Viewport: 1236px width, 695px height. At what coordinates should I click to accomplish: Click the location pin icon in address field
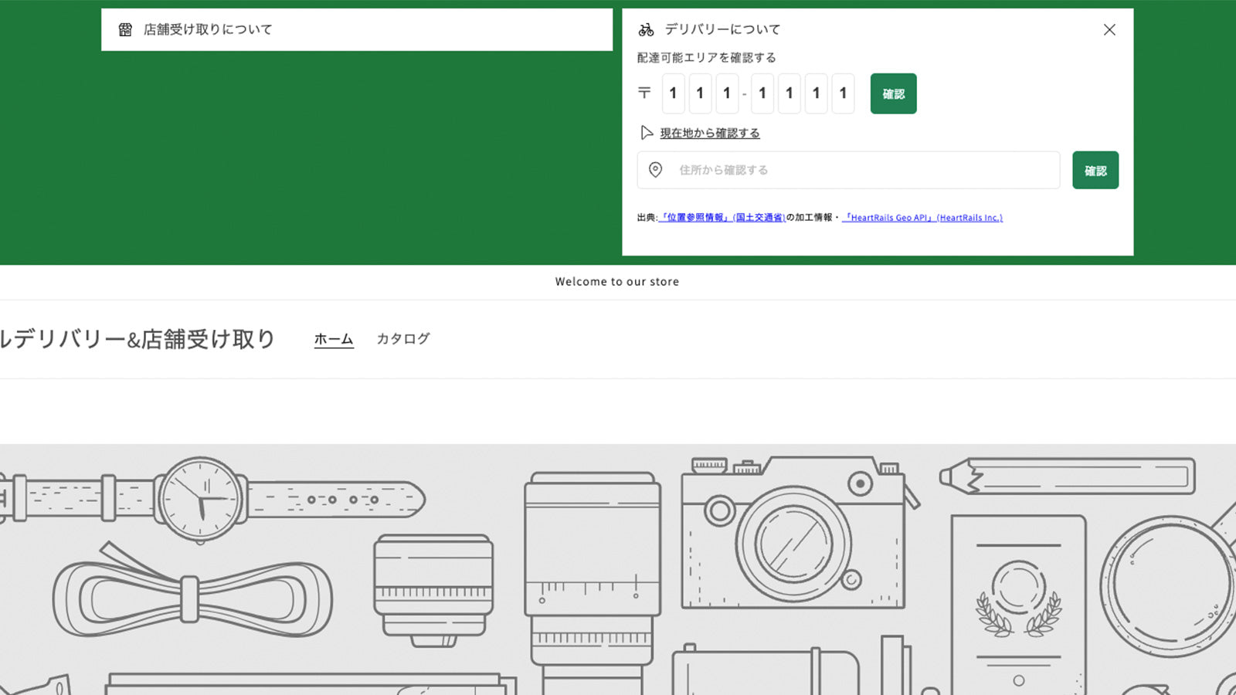point(657,170)
